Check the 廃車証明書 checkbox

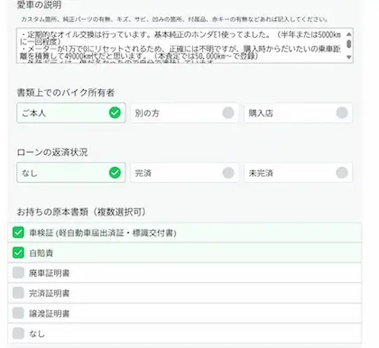pos(18,273)
